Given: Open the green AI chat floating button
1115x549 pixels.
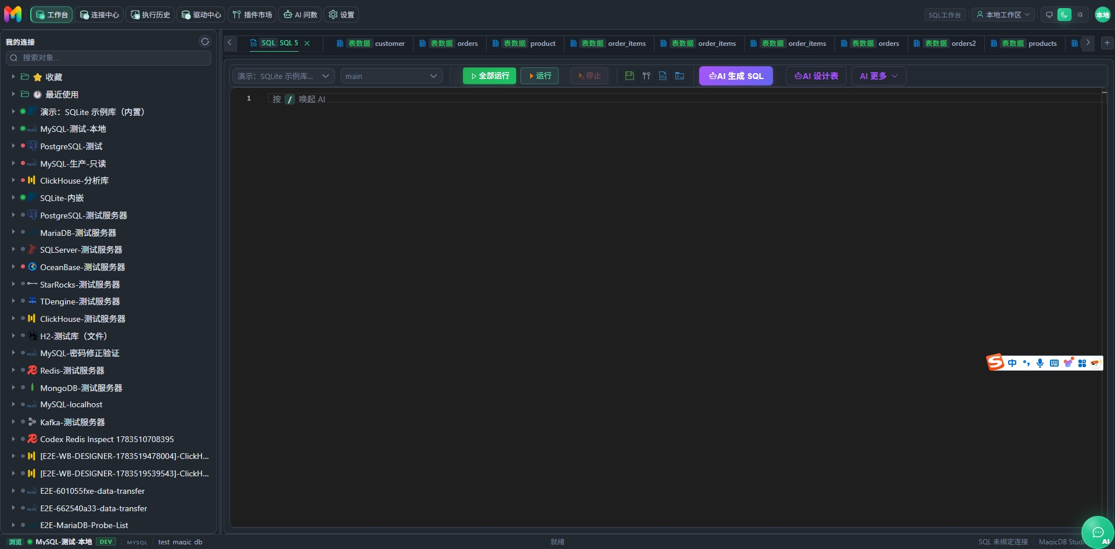Looking at the screenshot, I should click(1098, 532).
